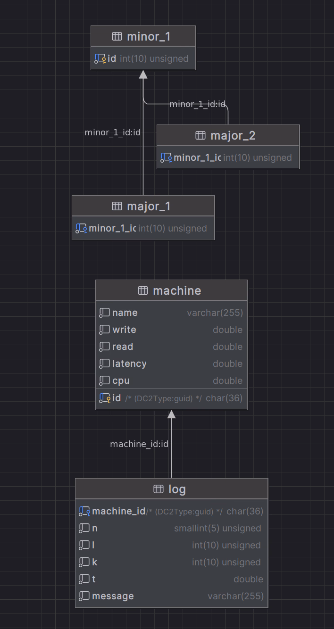This screenshot has width=334, height=629.
Task: Click the char(36) type in machine id row
Action: tap(224, 398)
